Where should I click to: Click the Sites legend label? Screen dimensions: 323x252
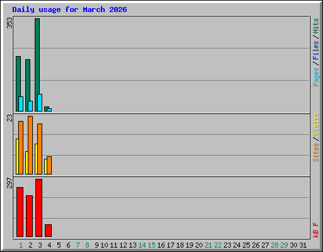coord(316,152)
